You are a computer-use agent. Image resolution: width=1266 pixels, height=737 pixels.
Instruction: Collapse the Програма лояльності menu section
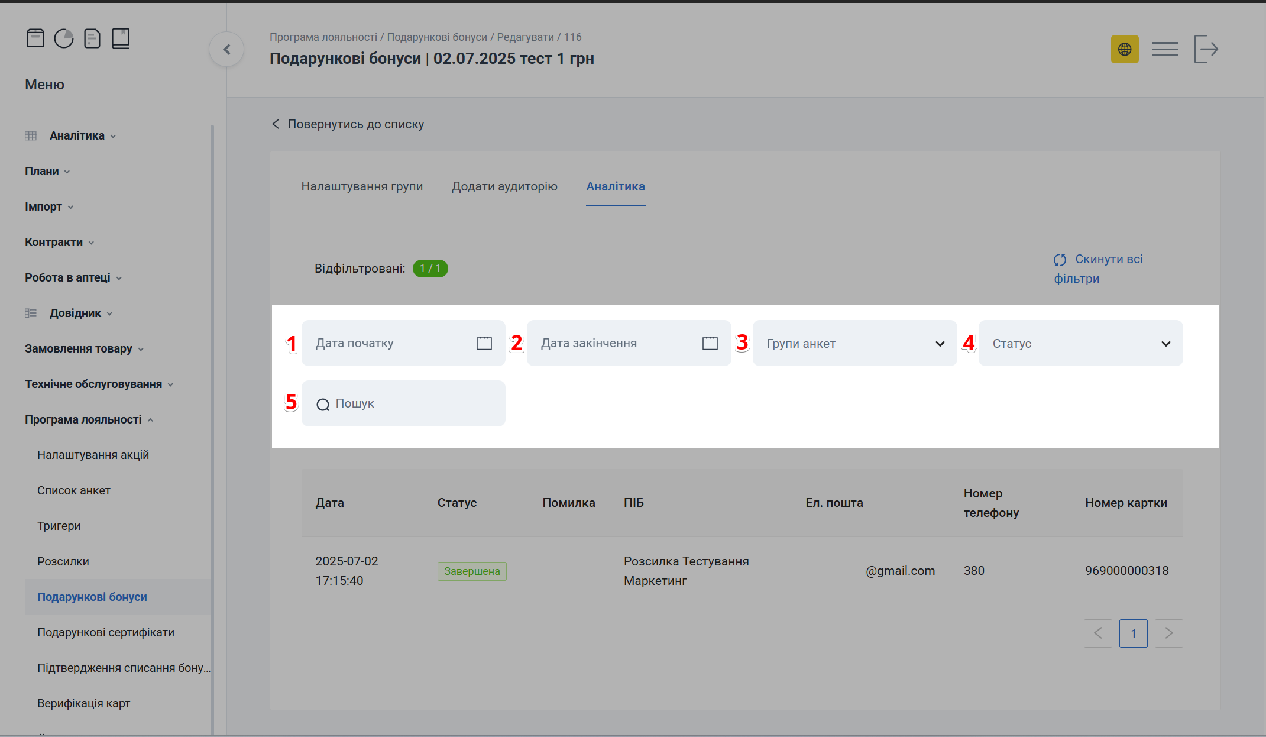pyautogui.click(x=83, y=419)
